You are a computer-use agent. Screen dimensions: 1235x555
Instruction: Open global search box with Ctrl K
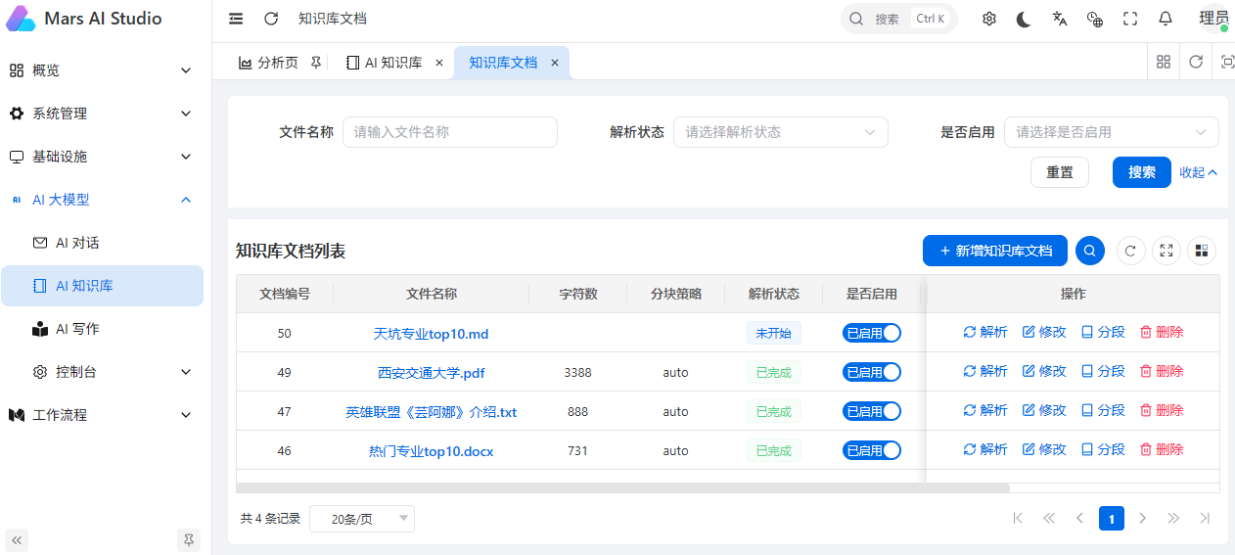coord(899,19)
